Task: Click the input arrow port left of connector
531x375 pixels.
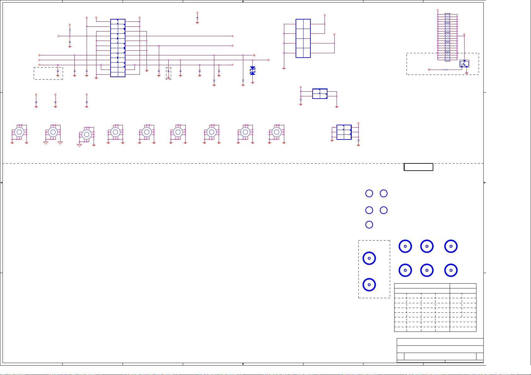Action: [58, 36]
